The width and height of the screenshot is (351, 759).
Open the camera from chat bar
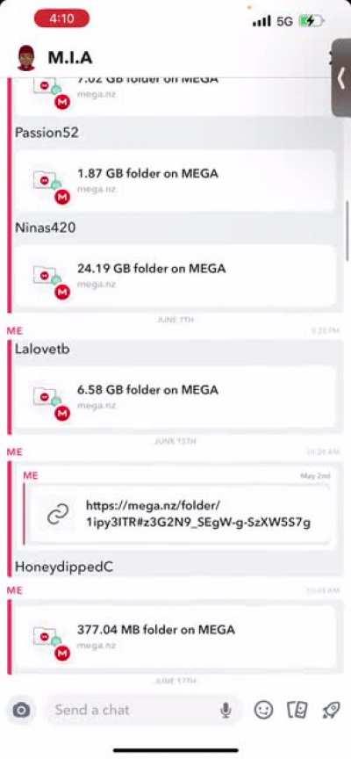(21, 710)
